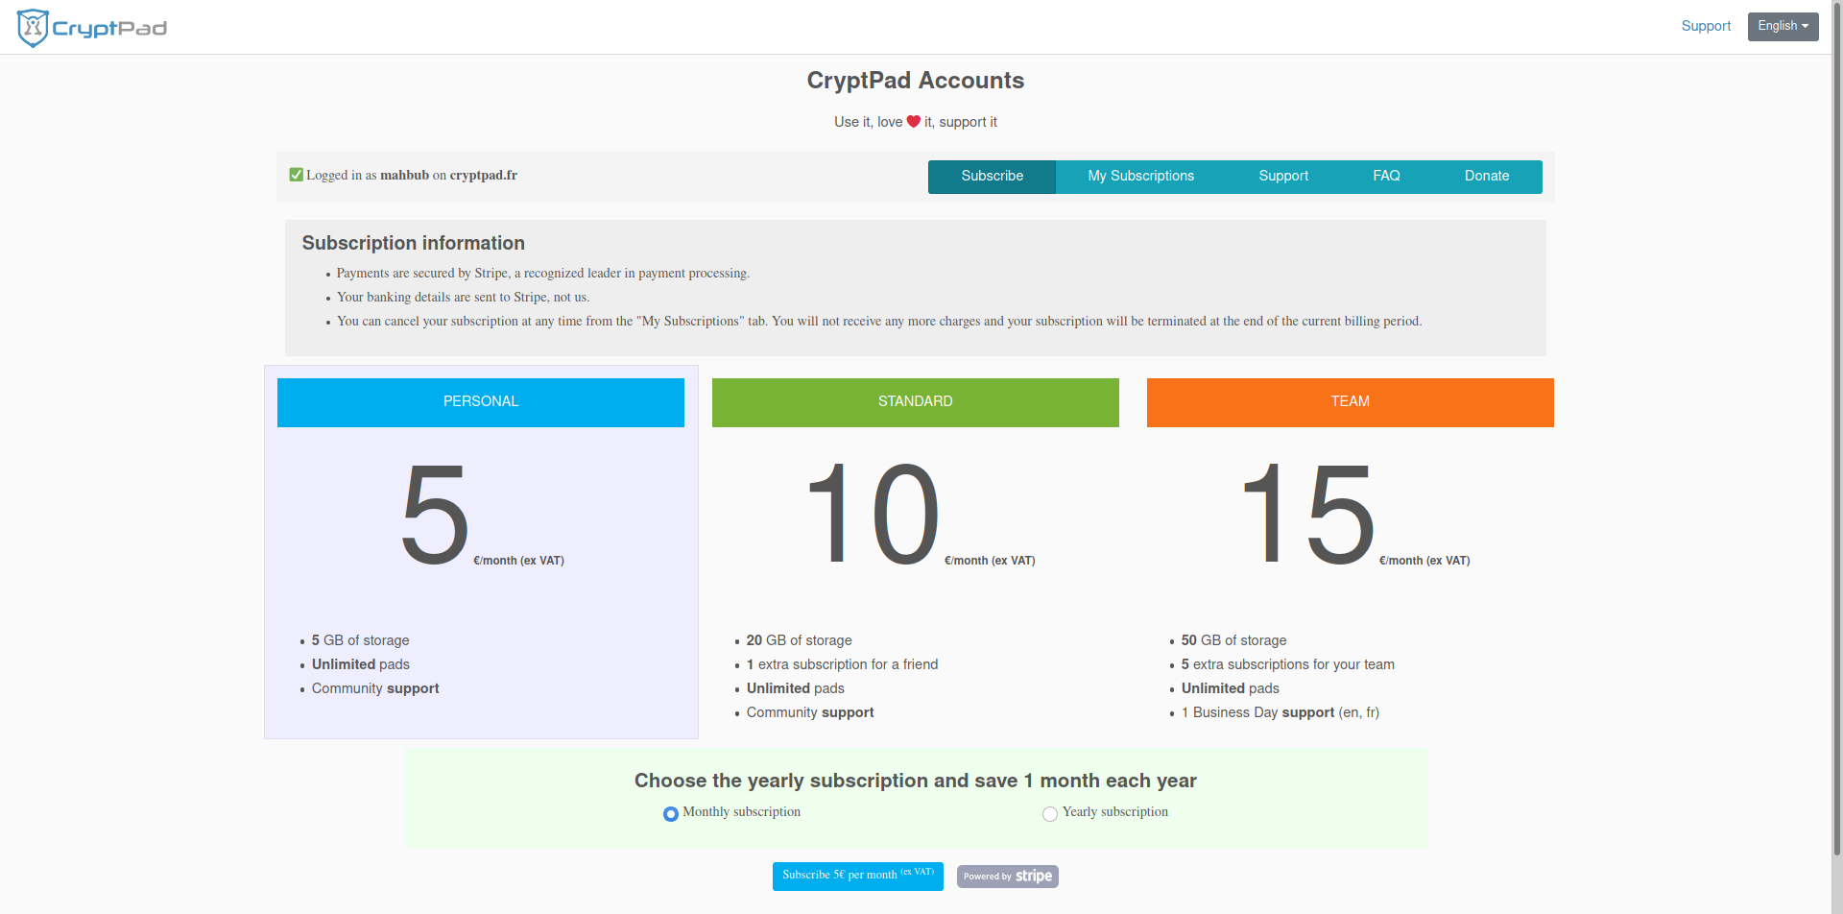Viewport: 1843px width, 914px height.
Task: Go to the FAQ tab
Action: pos(1386,177)
